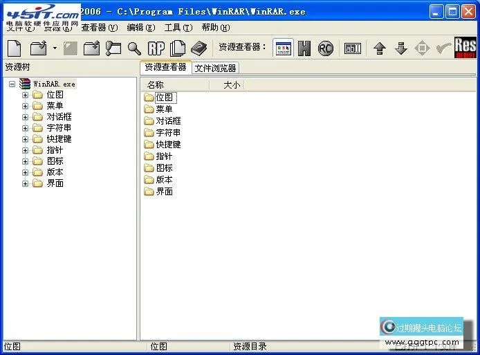Screen dimensions: 480x355
Task: Select 快捷键 folder in the file list
Action: 163,145
